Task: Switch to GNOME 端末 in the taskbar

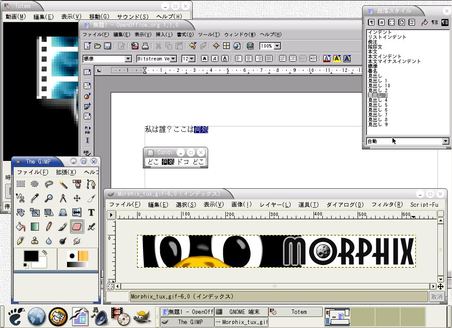Action: pyautogui.click(x=241, y=312)
